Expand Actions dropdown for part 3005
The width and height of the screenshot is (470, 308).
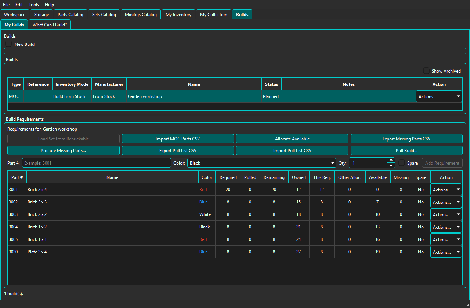pos(458,239)
